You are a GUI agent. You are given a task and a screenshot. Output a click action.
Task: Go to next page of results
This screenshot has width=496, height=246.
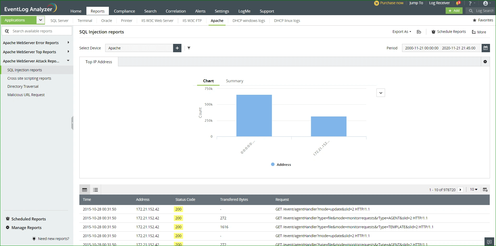[460, 190]
